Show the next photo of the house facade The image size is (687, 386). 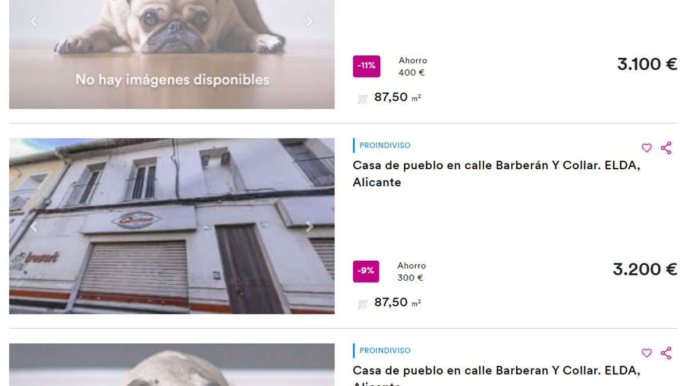click(309, 226)
